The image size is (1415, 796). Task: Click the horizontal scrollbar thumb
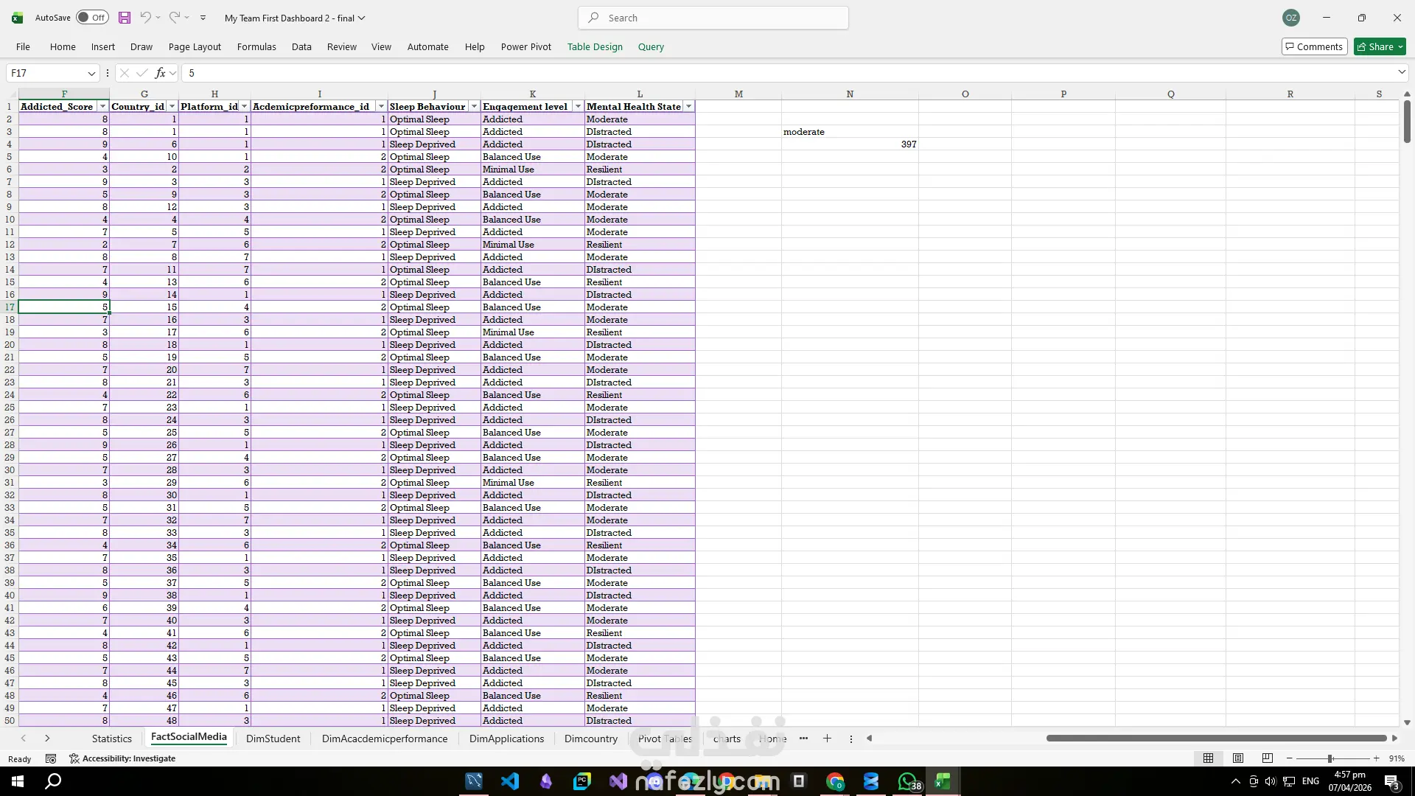point(1216,739)
